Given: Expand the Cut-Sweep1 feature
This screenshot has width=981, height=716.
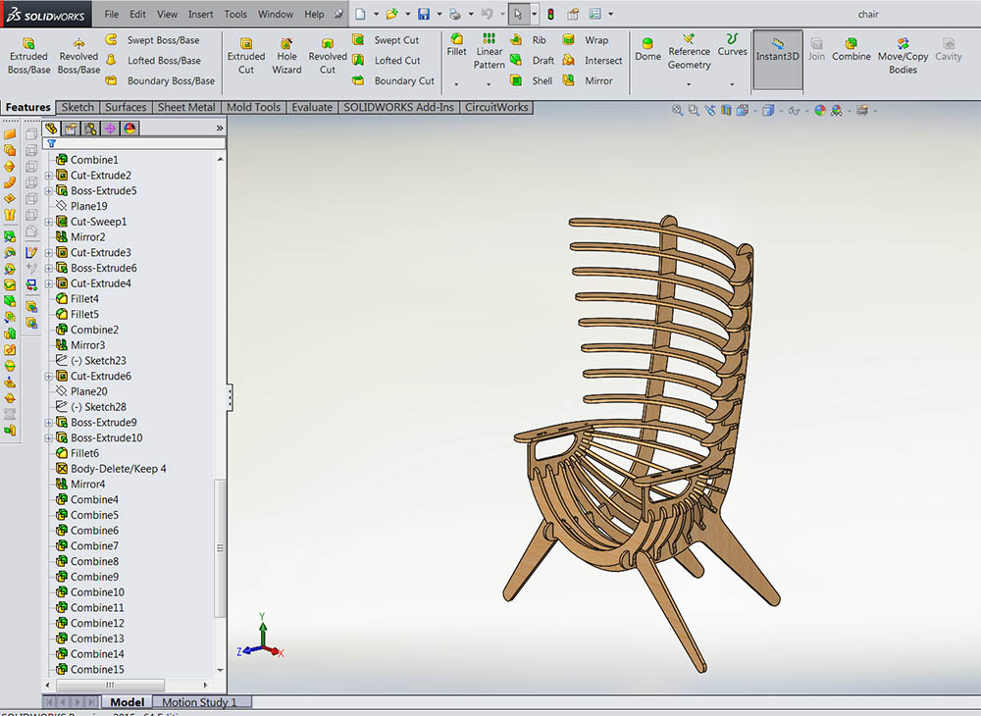Looking at the screenshot, I should [x=49, y=222].
